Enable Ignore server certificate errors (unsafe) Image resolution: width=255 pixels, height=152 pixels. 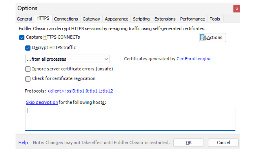tap(28, 69)
